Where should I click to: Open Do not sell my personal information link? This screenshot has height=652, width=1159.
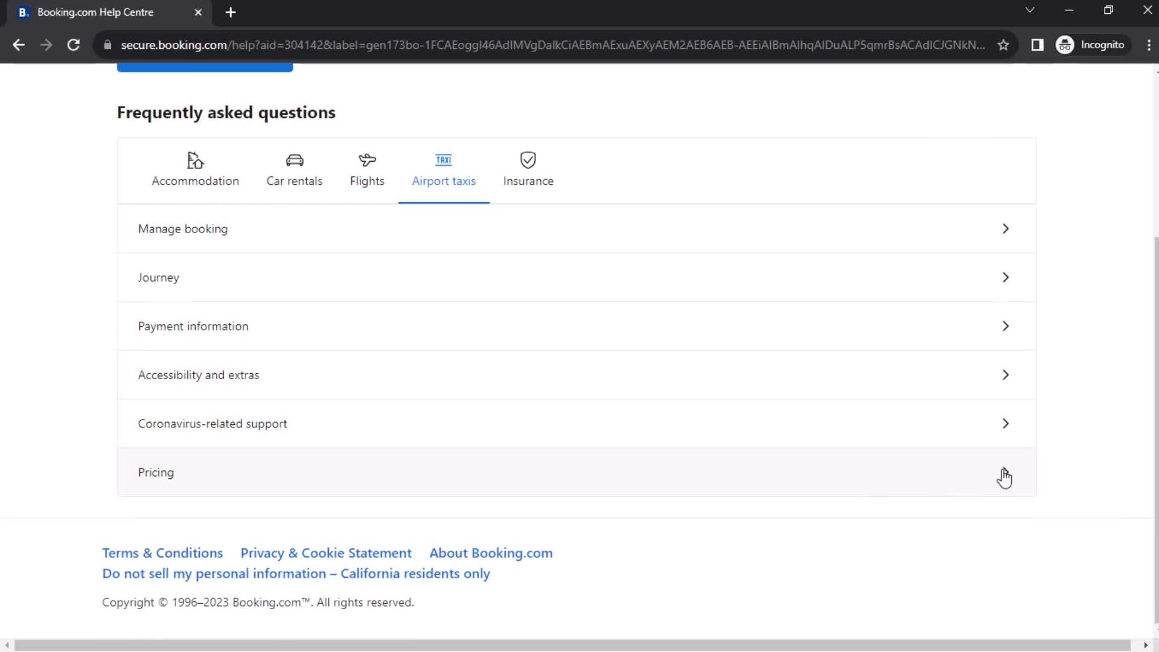click(x=296, y=574)
